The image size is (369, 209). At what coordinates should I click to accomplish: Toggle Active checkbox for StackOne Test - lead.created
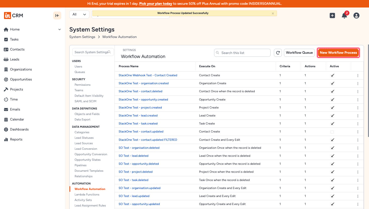coord(332,115)
